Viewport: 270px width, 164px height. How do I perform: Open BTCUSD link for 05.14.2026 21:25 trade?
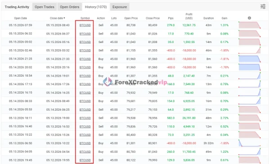click(x=85, y=59)
